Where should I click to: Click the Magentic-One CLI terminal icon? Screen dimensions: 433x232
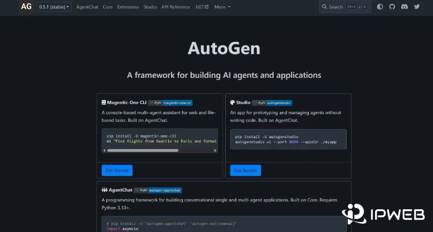click(104, 103)
